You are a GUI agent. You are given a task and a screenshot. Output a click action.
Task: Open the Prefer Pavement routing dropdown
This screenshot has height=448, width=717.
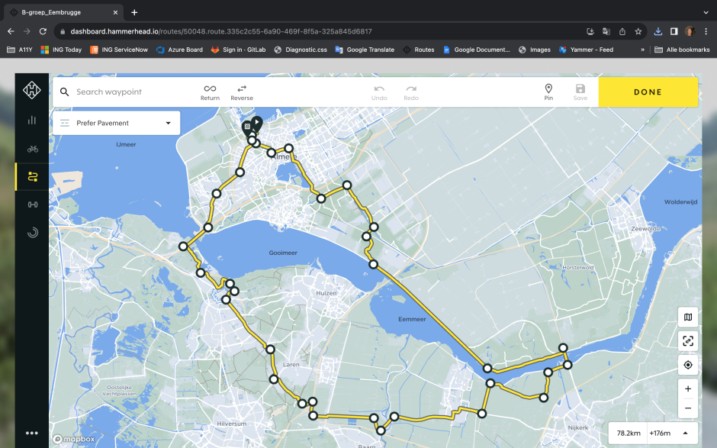[x=116, y=123]
